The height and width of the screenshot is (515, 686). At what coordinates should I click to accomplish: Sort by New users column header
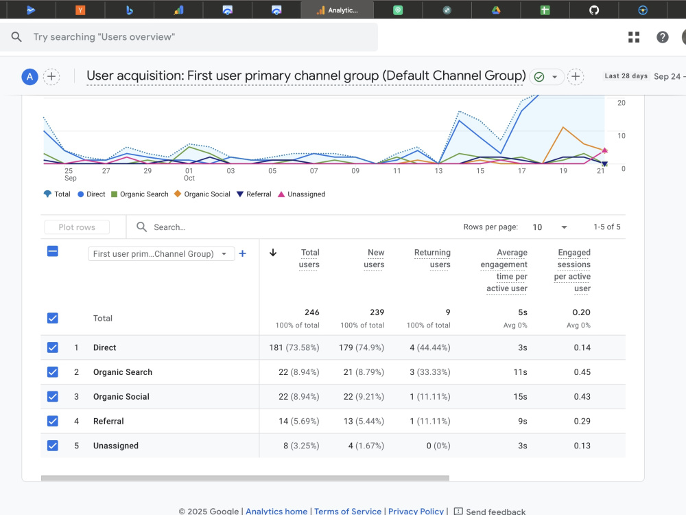pyautogui.click(x=374, y=258)
